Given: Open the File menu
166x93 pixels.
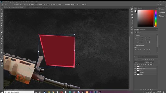Looking at the screenshot, I should click(4, 2).
